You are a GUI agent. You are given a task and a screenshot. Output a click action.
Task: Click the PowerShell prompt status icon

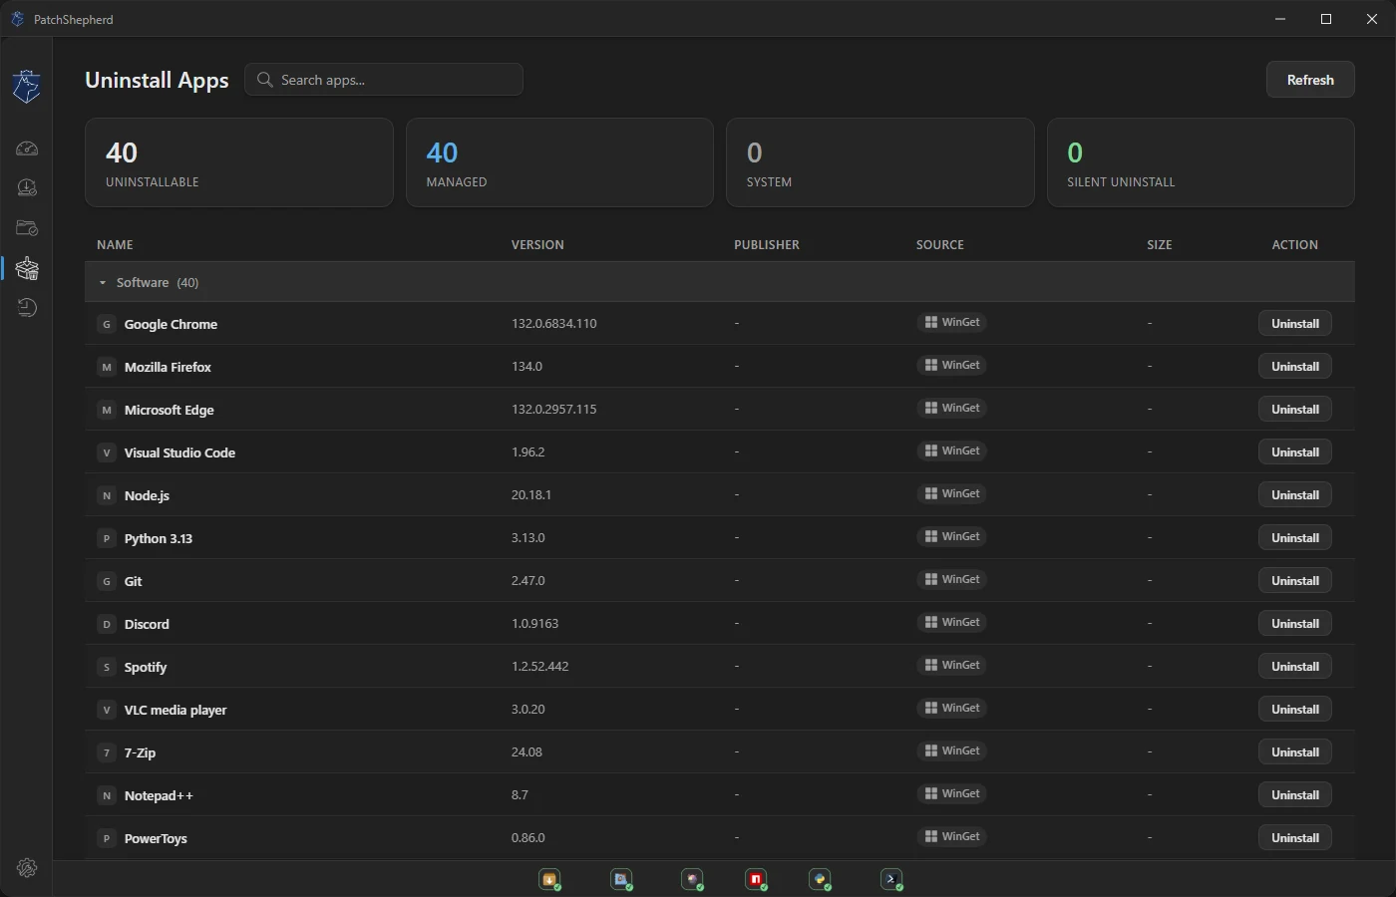891,879
